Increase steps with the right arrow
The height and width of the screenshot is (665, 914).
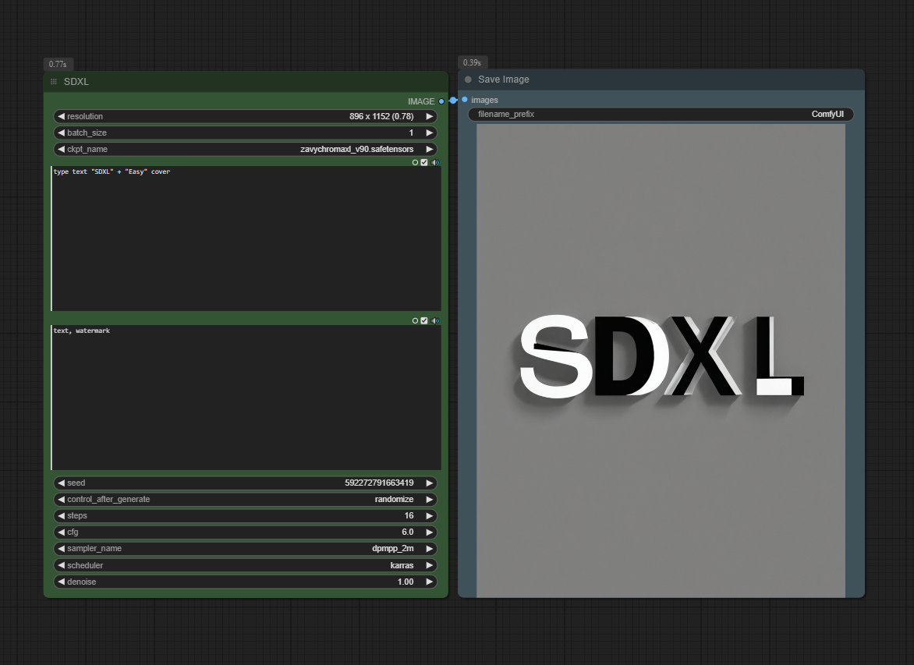(x=430, y=516)
